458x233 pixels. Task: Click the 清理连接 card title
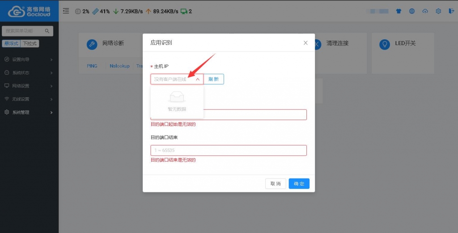pyautogui.click(x=337, y=43)
